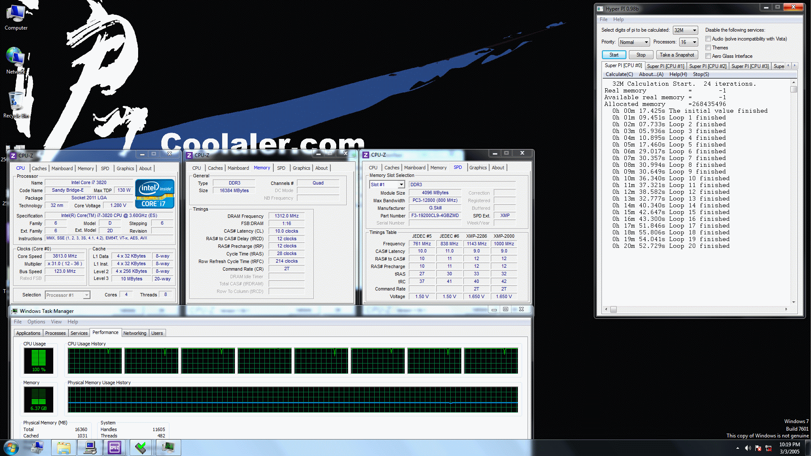Open the Computer desktop icon
Screen dimensions: 811x456
pos(16,17)
